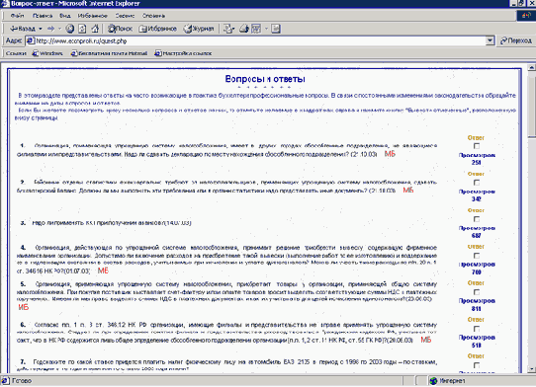Viewport: 536px width, 387px height.
Task: Print the page with the printer icon
Action: pyautogui.click(x=244, y=29)
